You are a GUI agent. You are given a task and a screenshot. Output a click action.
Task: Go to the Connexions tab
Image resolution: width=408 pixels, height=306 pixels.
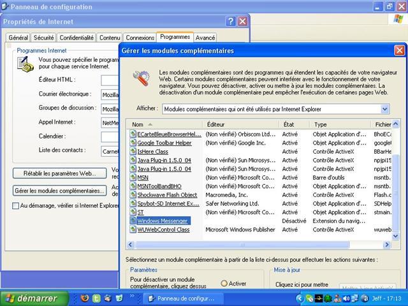(x=140, y=38)
